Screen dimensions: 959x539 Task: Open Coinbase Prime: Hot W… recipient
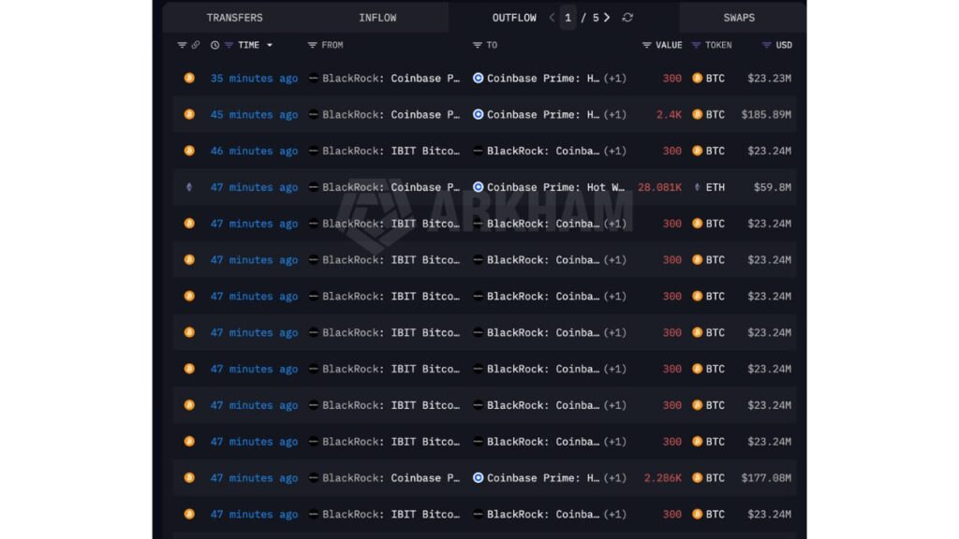coord(555,187)
